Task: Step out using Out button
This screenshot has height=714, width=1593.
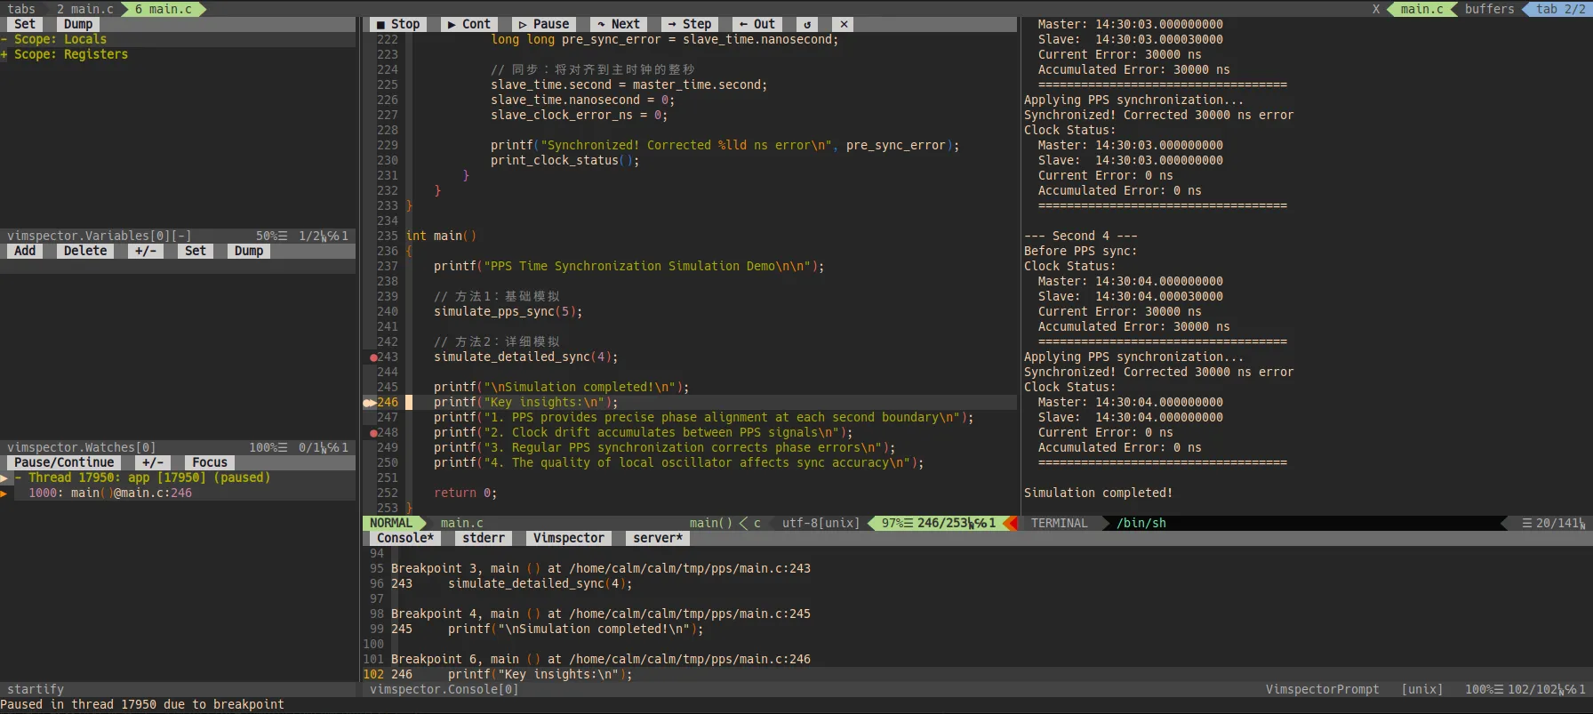Action: pyautogui.click(x=757, y=24)
